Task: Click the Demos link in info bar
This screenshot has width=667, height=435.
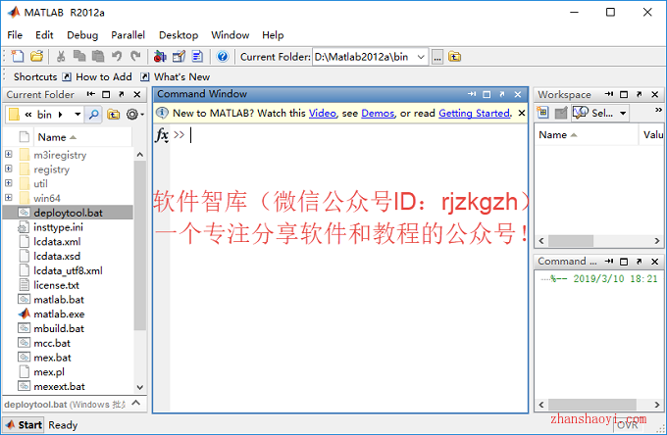Action: pos(378,113)
